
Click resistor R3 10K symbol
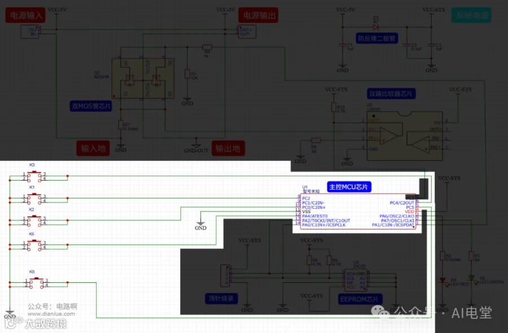(187, 74)
